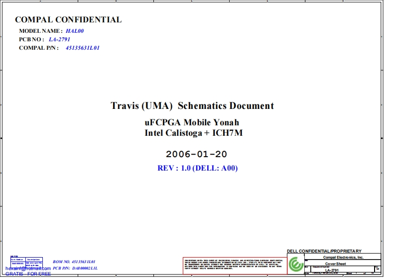The image size is (395, 279).
Task: Select model name value HAL00
Action: coord(75,31)
